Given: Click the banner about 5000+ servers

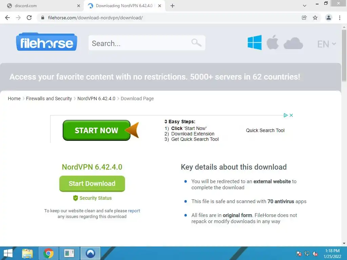Looking at the screenshot, I should coord(155,77).
